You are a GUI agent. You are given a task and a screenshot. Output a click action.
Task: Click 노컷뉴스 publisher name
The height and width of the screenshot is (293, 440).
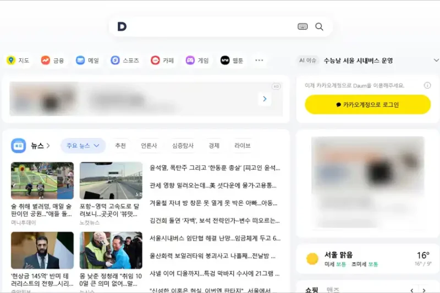click(90, 223)
